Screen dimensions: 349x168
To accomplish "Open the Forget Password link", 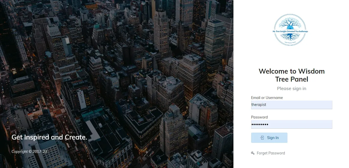I will [271, 153].
